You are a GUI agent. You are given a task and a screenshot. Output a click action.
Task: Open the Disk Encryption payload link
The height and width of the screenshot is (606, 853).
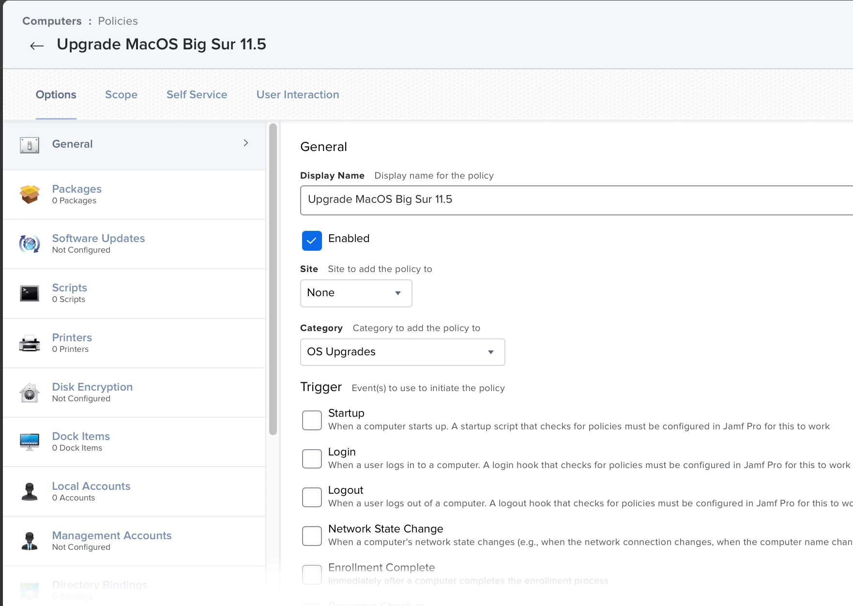92,387
